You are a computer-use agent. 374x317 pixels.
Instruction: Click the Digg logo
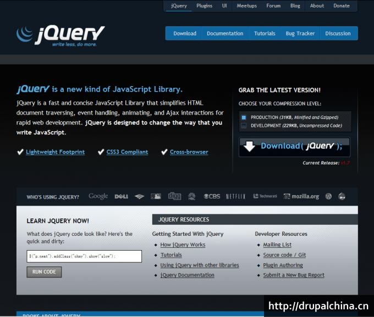174,196
